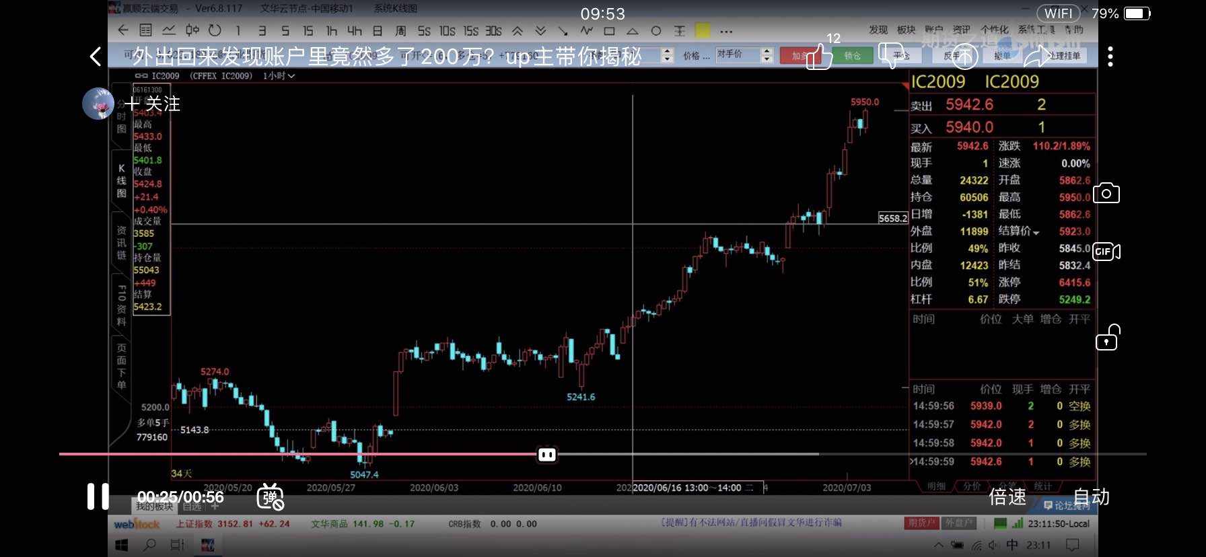Click the green 锁仓 button
Image resolution: width=1206 pixels, height=557 pixels.
pyautogui.click(x=852, y=56)
